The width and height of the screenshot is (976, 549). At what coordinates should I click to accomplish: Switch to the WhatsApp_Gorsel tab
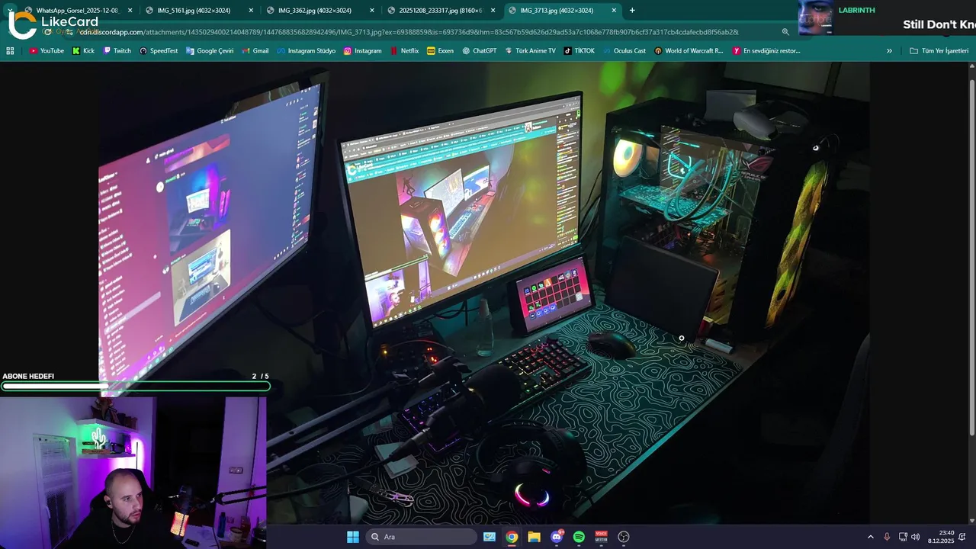[79, 11]
